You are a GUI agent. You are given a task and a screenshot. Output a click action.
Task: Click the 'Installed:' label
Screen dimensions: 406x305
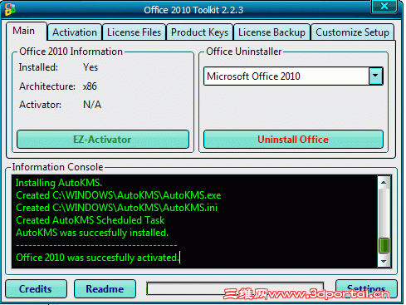(x=38, y=67)
